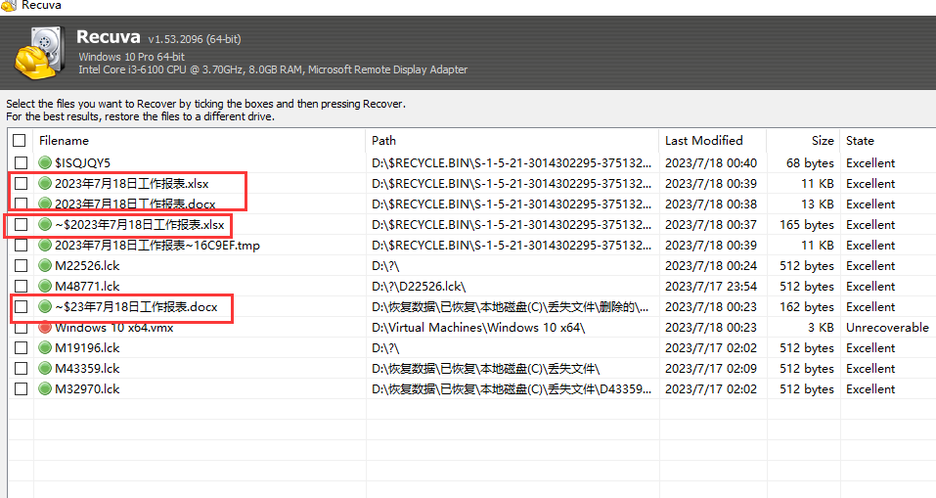936x498 pixels.
Task: Select file name M43359.lck
Action: [x=87, y=369]
